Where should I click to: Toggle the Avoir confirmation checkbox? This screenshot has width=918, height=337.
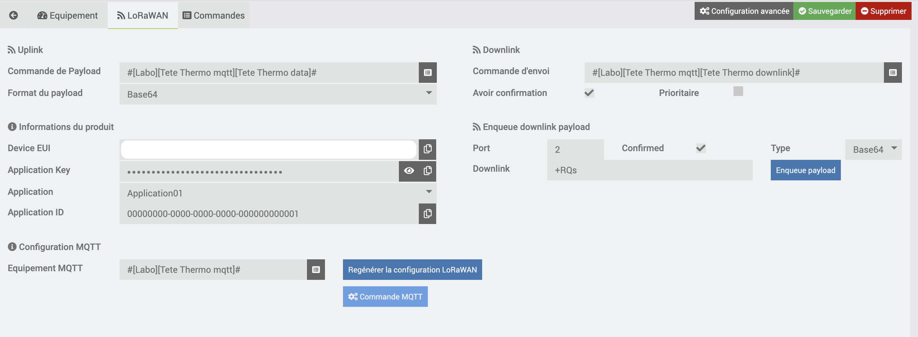pos(589,93)
